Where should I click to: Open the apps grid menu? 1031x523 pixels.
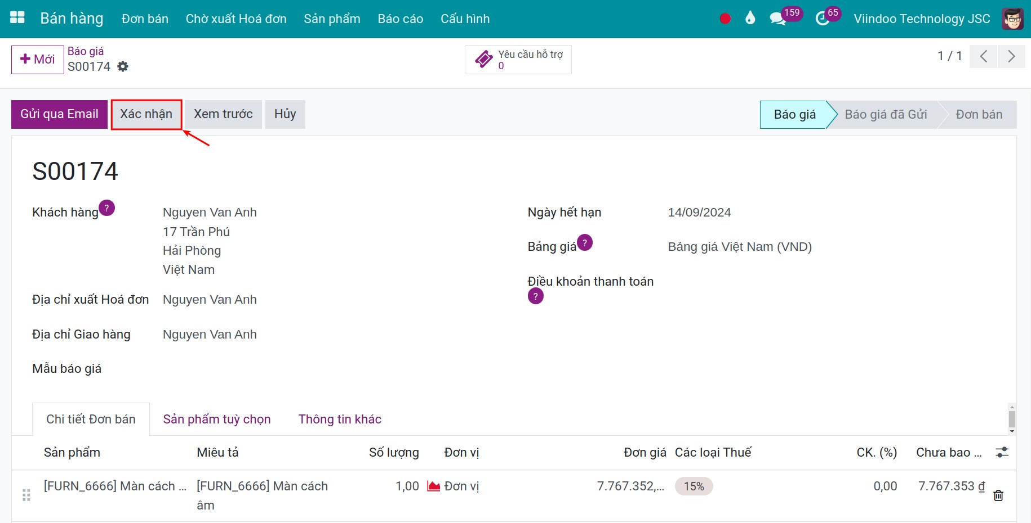[x=17, y=17]
